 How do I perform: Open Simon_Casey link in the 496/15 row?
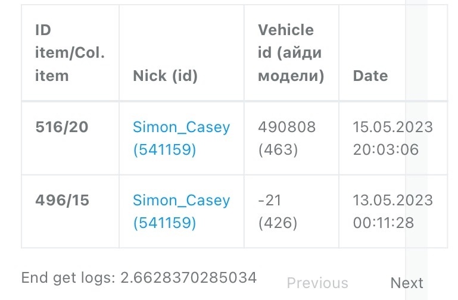[181, 201]
